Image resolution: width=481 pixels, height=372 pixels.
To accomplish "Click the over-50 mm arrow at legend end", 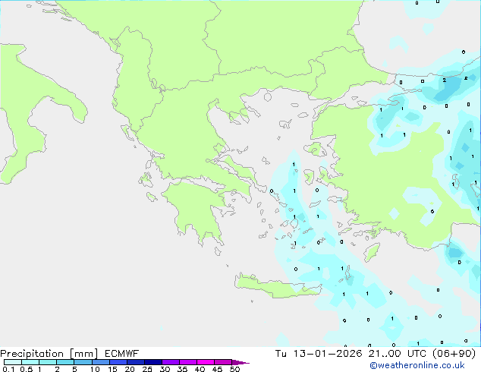I will point(240,362).
